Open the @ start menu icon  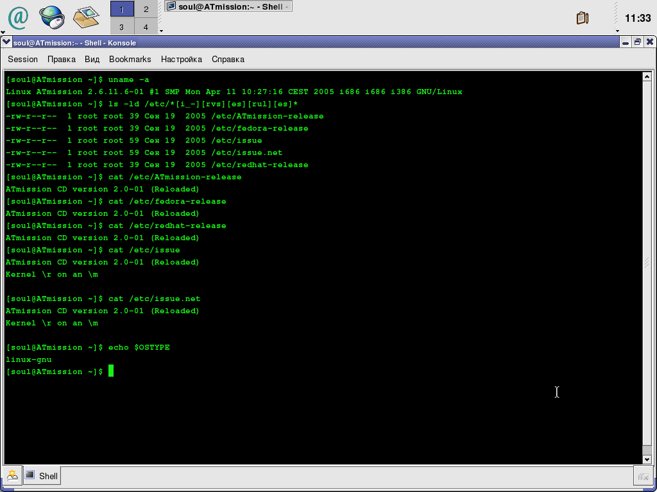(x=18, y=18)
